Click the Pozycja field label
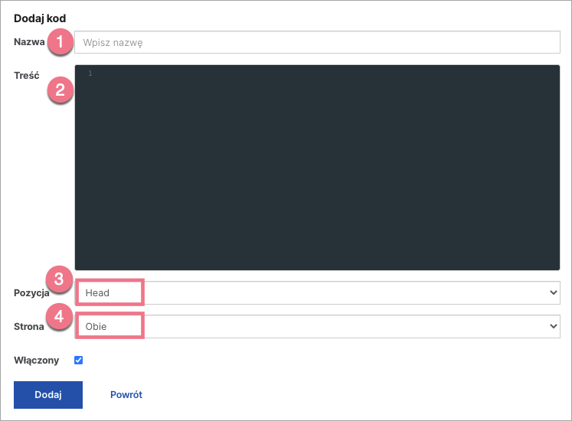572x421 pixels. point(31,293)
